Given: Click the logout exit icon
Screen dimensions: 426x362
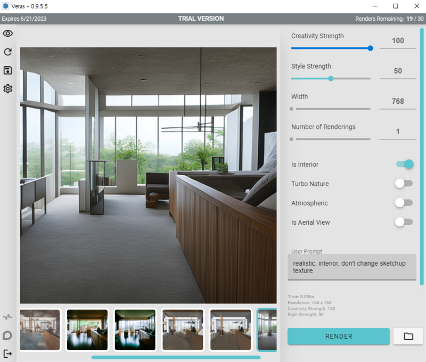Looking at the screenshot, I should pyautogui.click(x=7, y=353).
